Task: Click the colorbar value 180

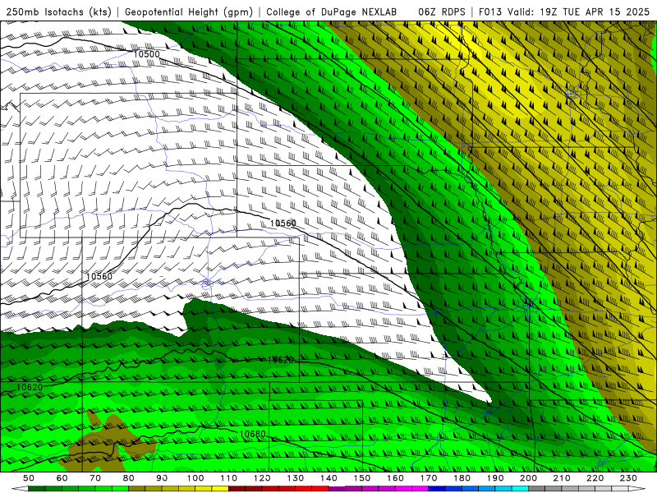Action: tap(462, 478)
